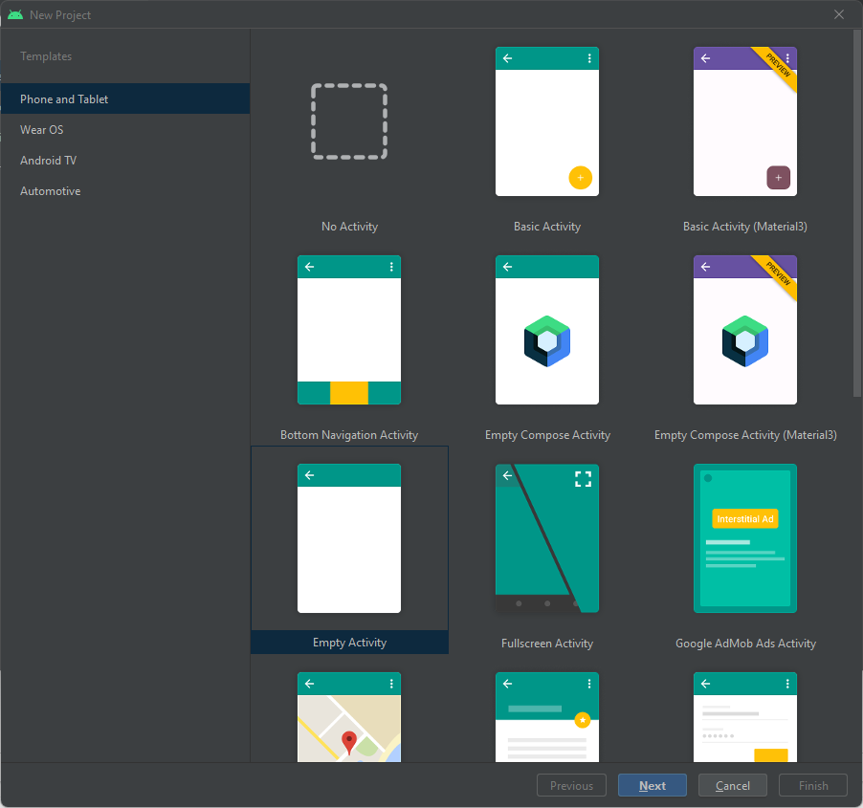
Task: Select the Bottom Navigation Activity thumbnail
Action: click(x=349, y=330)
